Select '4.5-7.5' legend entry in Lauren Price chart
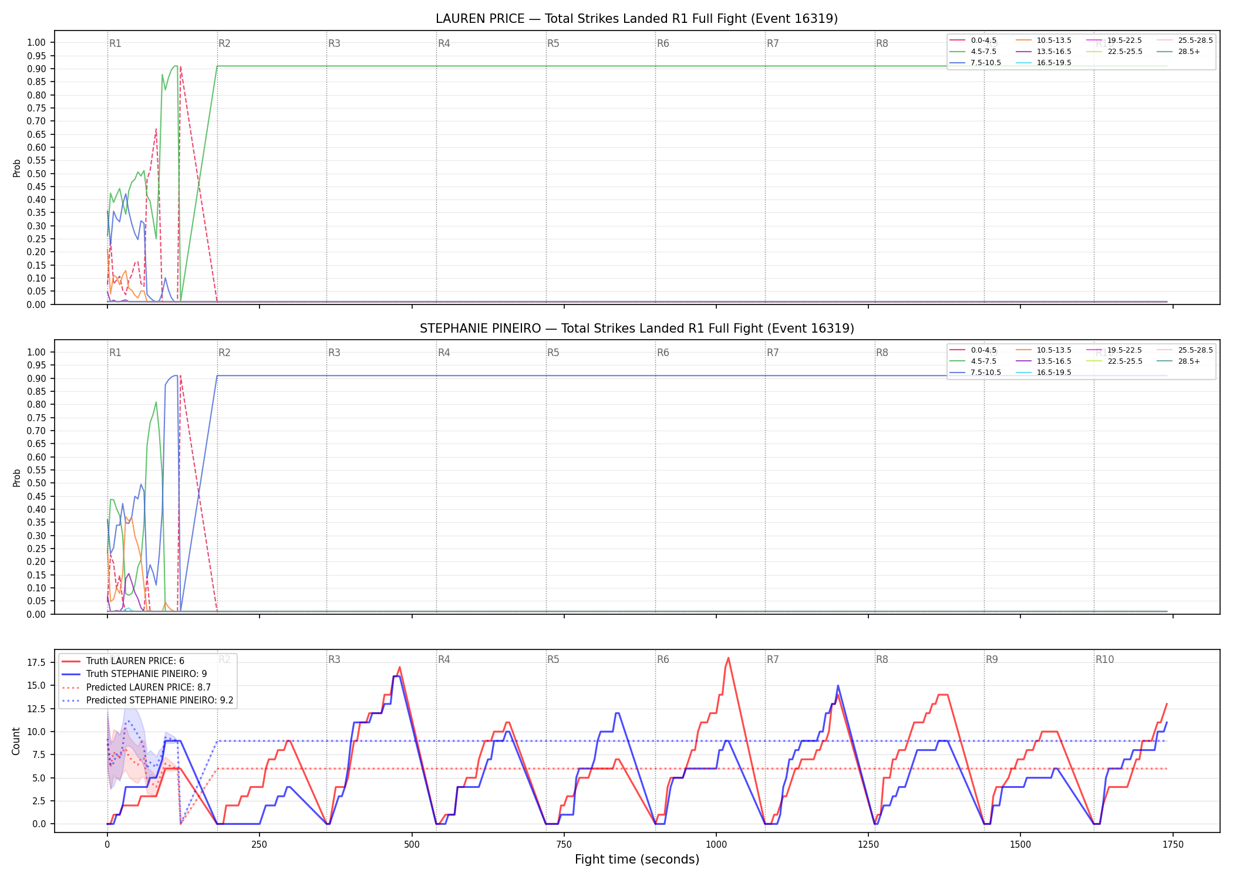1233x880 pixels. pyautogui.click(x=973, y=52)
